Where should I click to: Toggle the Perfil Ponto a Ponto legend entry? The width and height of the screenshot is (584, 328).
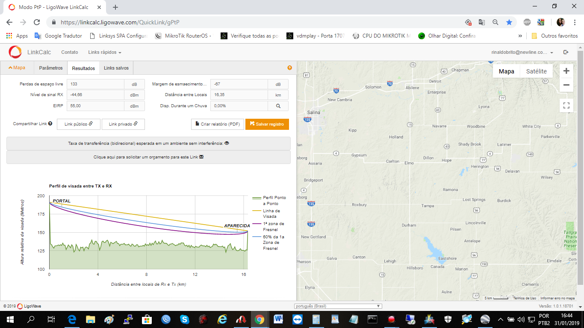tap(268, 201)
